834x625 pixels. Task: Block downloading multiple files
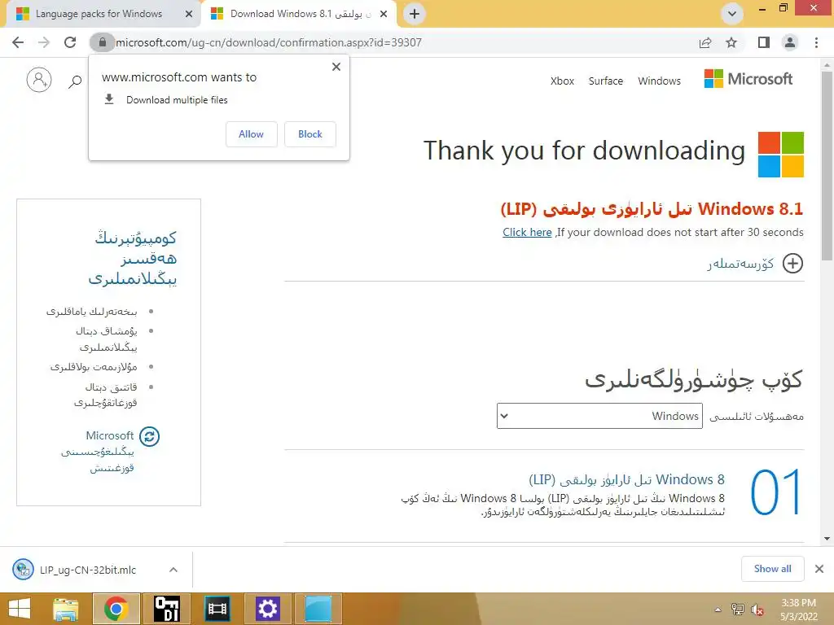point(310,134)
